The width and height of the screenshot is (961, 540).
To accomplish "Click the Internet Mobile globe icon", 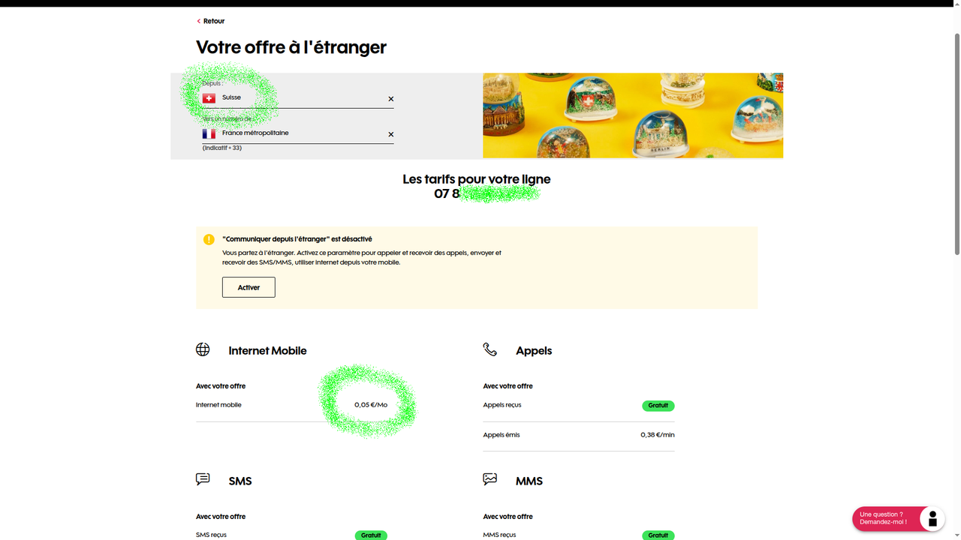I will click(203, 349).
